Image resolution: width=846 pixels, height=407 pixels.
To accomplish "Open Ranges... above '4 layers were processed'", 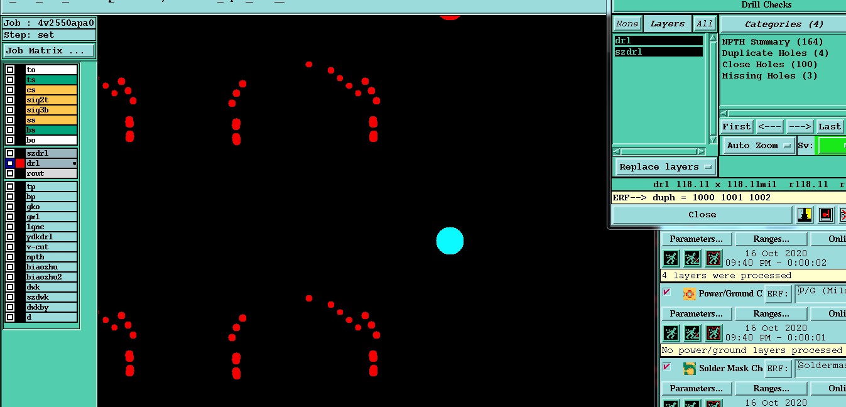I will [771, 239].
